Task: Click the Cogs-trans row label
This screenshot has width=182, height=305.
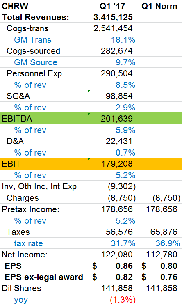Action: pos(27,28)
